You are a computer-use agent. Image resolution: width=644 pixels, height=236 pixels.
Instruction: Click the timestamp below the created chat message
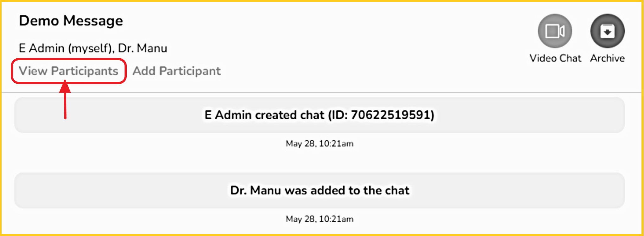tap(319, 144)
